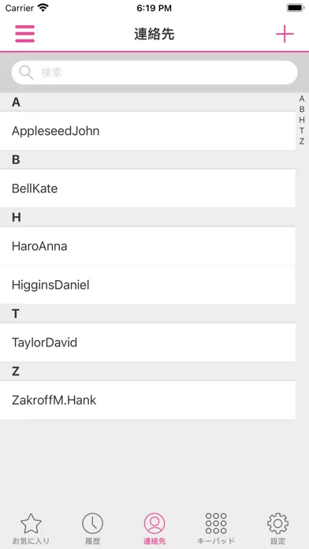Open contact AppleseedJohn
The width and height of the screenshot is (309, 549).
click(x=147, y=131)
